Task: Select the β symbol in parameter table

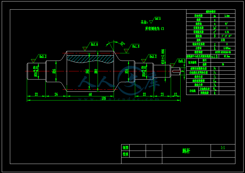Action: (x=215, y=36)
